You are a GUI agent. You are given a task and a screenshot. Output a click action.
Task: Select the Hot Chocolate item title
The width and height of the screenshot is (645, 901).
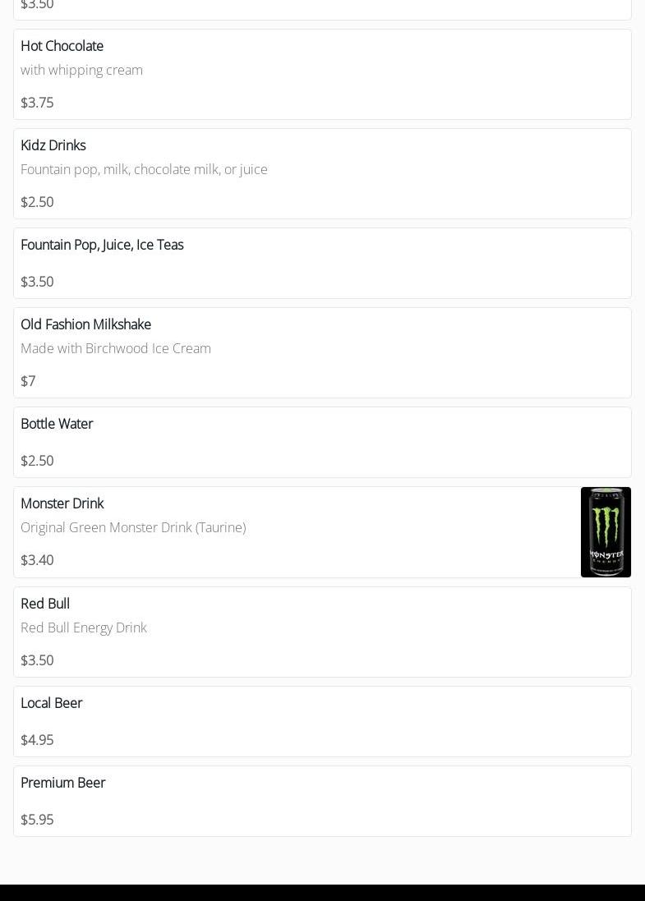(62, 46)
